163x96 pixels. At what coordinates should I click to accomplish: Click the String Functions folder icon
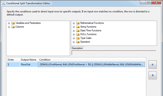[78, 27]
